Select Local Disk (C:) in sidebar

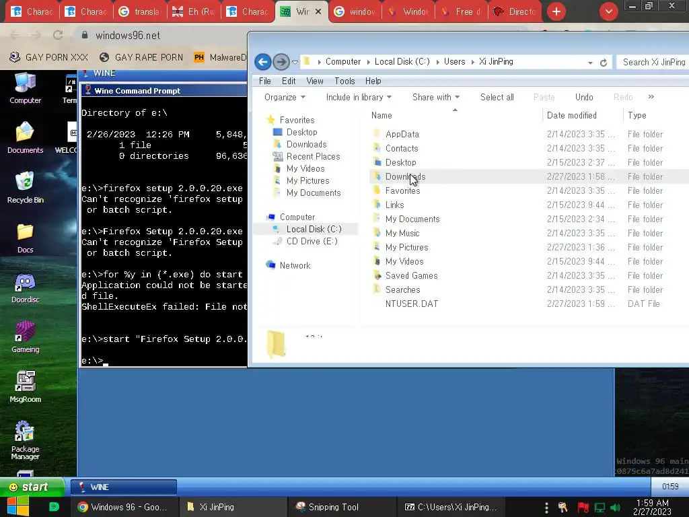pos(306,229)
